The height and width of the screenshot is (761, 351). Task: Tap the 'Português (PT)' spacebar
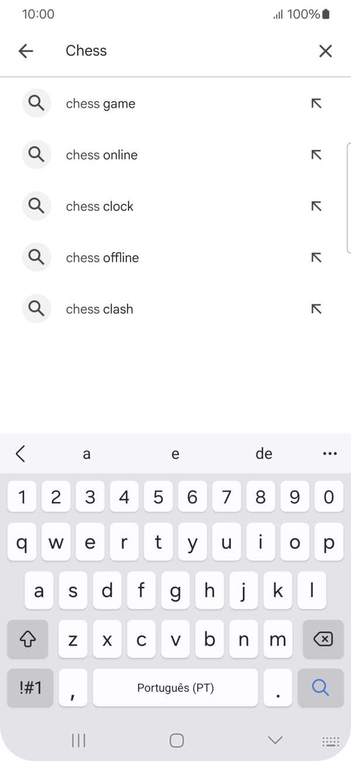(x=175, y=687)
